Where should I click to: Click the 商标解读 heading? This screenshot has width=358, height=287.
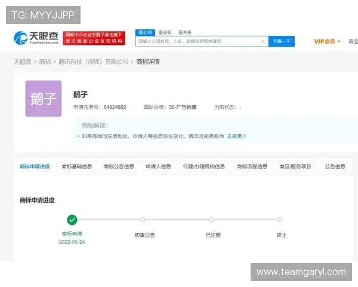pos(94,126)
